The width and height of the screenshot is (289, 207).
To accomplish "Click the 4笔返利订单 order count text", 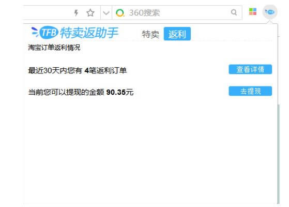I will [x=105, y=70].
